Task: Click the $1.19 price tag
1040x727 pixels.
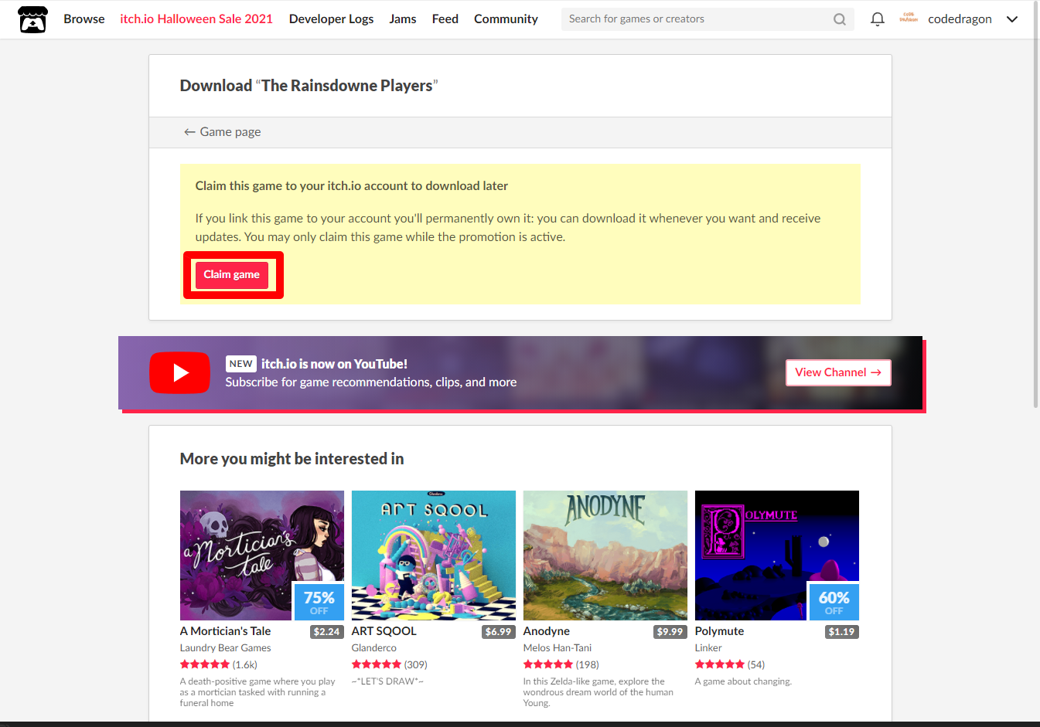Action: 842,632
